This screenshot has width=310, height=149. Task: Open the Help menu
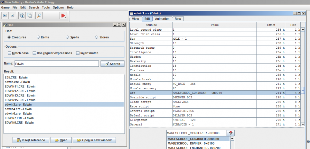pos(70,7)
